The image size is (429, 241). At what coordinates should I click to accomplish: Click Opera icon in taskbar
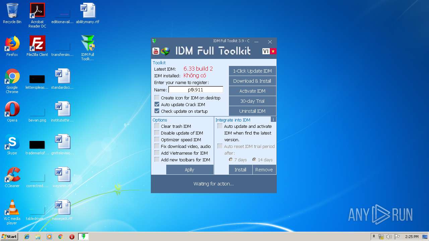tap(72, 237)
